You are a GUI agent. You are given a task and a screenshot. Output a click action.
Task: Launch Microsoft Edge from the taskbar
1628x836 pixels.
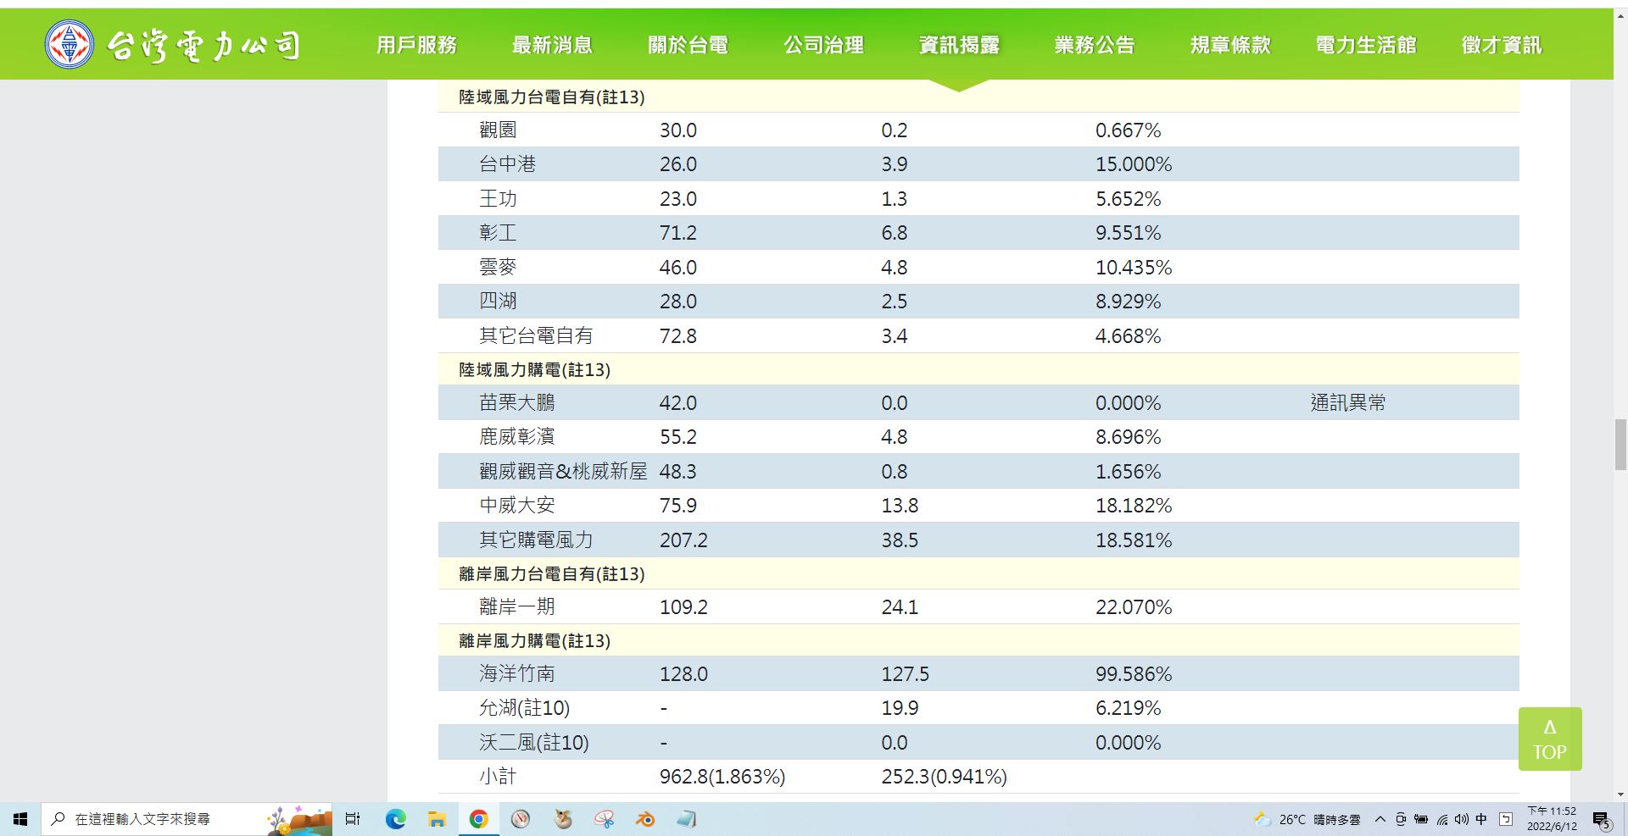(x=395, y=819)
